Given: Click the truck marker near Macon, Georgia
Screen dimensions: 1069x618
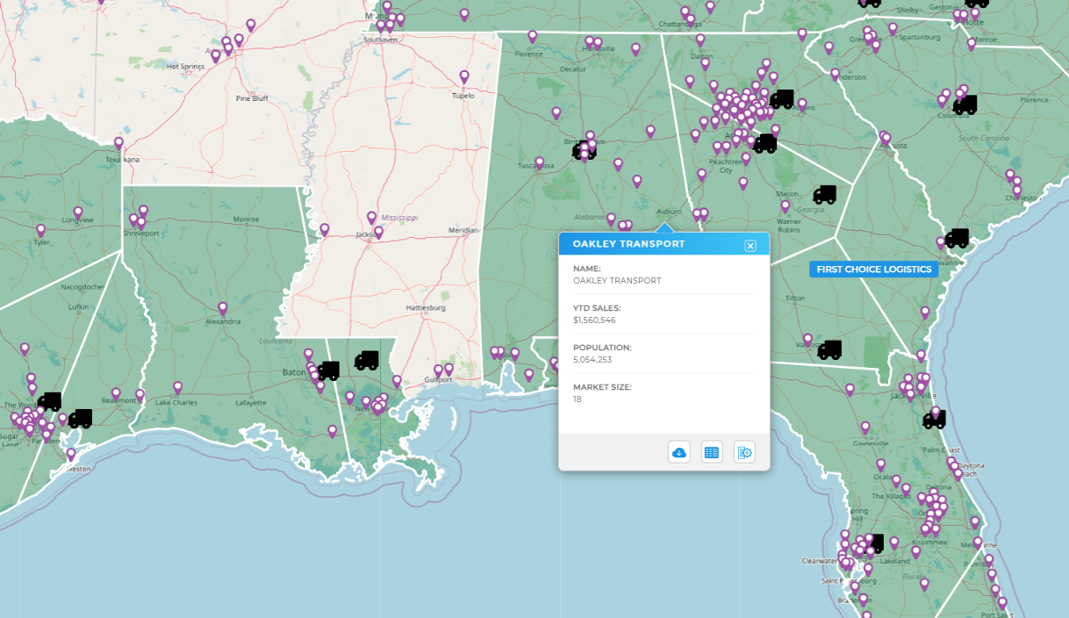Looking at the screenshot, I should [826, 193].
